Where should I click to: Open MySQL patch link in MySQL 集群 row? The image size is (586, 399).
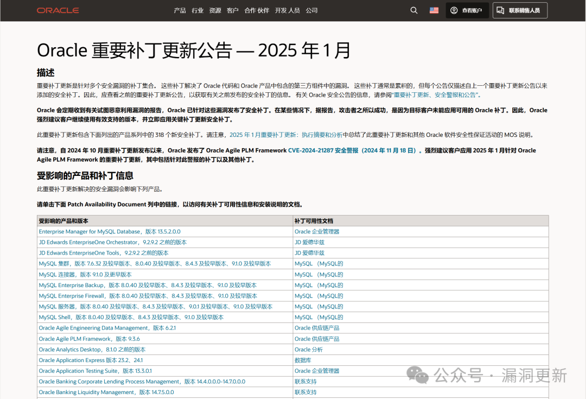(x=319, y=264)
